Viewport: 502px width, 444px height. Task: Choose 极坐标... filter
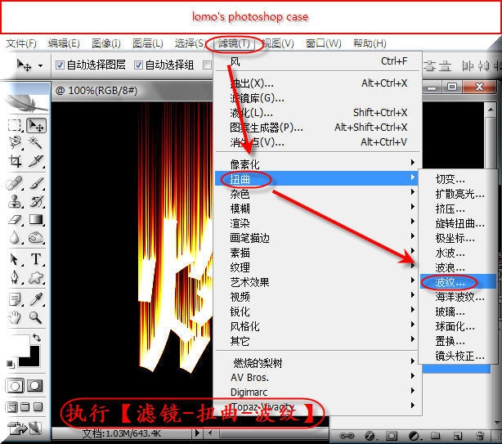point(459,238)
